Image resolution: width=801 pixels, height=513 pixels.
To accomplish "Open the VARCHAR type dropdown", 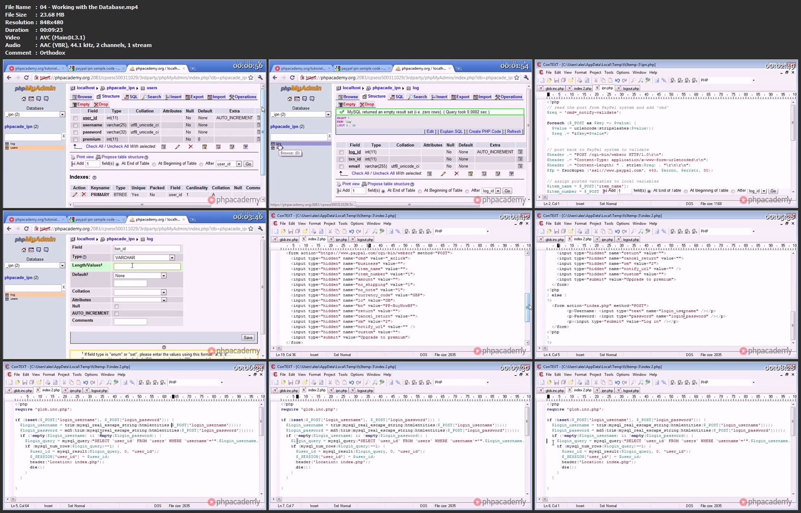I will coord(144,257).
